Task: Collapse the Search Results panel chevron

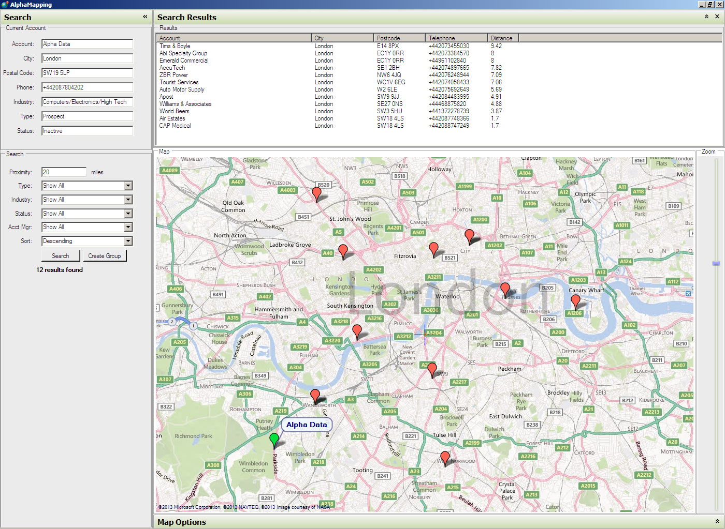Action: 706,17
